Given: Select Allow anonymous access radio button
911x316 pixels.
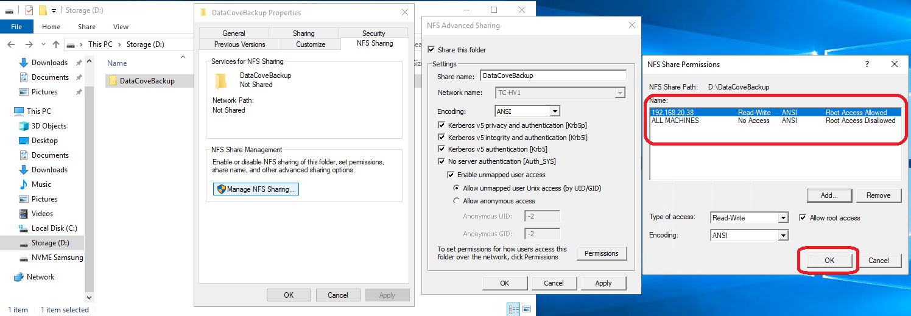Looking at the screenshot, I should (457, 201).
